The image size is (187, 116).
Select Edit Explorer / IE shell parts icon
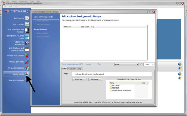[x=27, y=37]
